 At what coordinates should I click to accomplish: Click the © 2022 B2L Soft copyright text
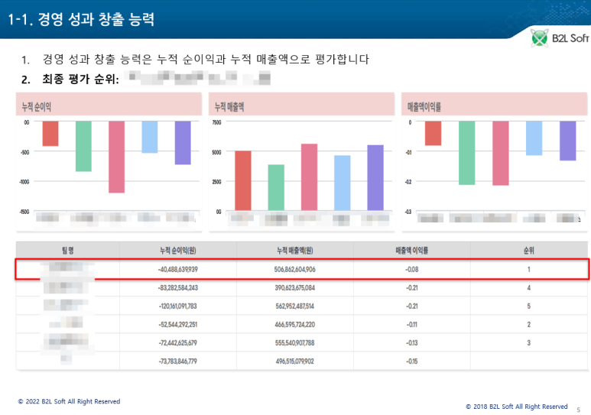(69, 401)
